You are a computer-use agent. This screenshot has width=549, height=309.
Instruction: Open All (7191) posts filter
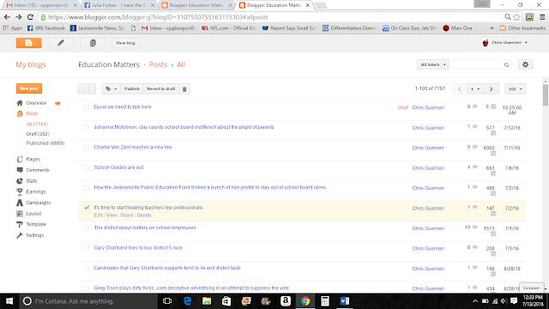click(x=37, y=124)
